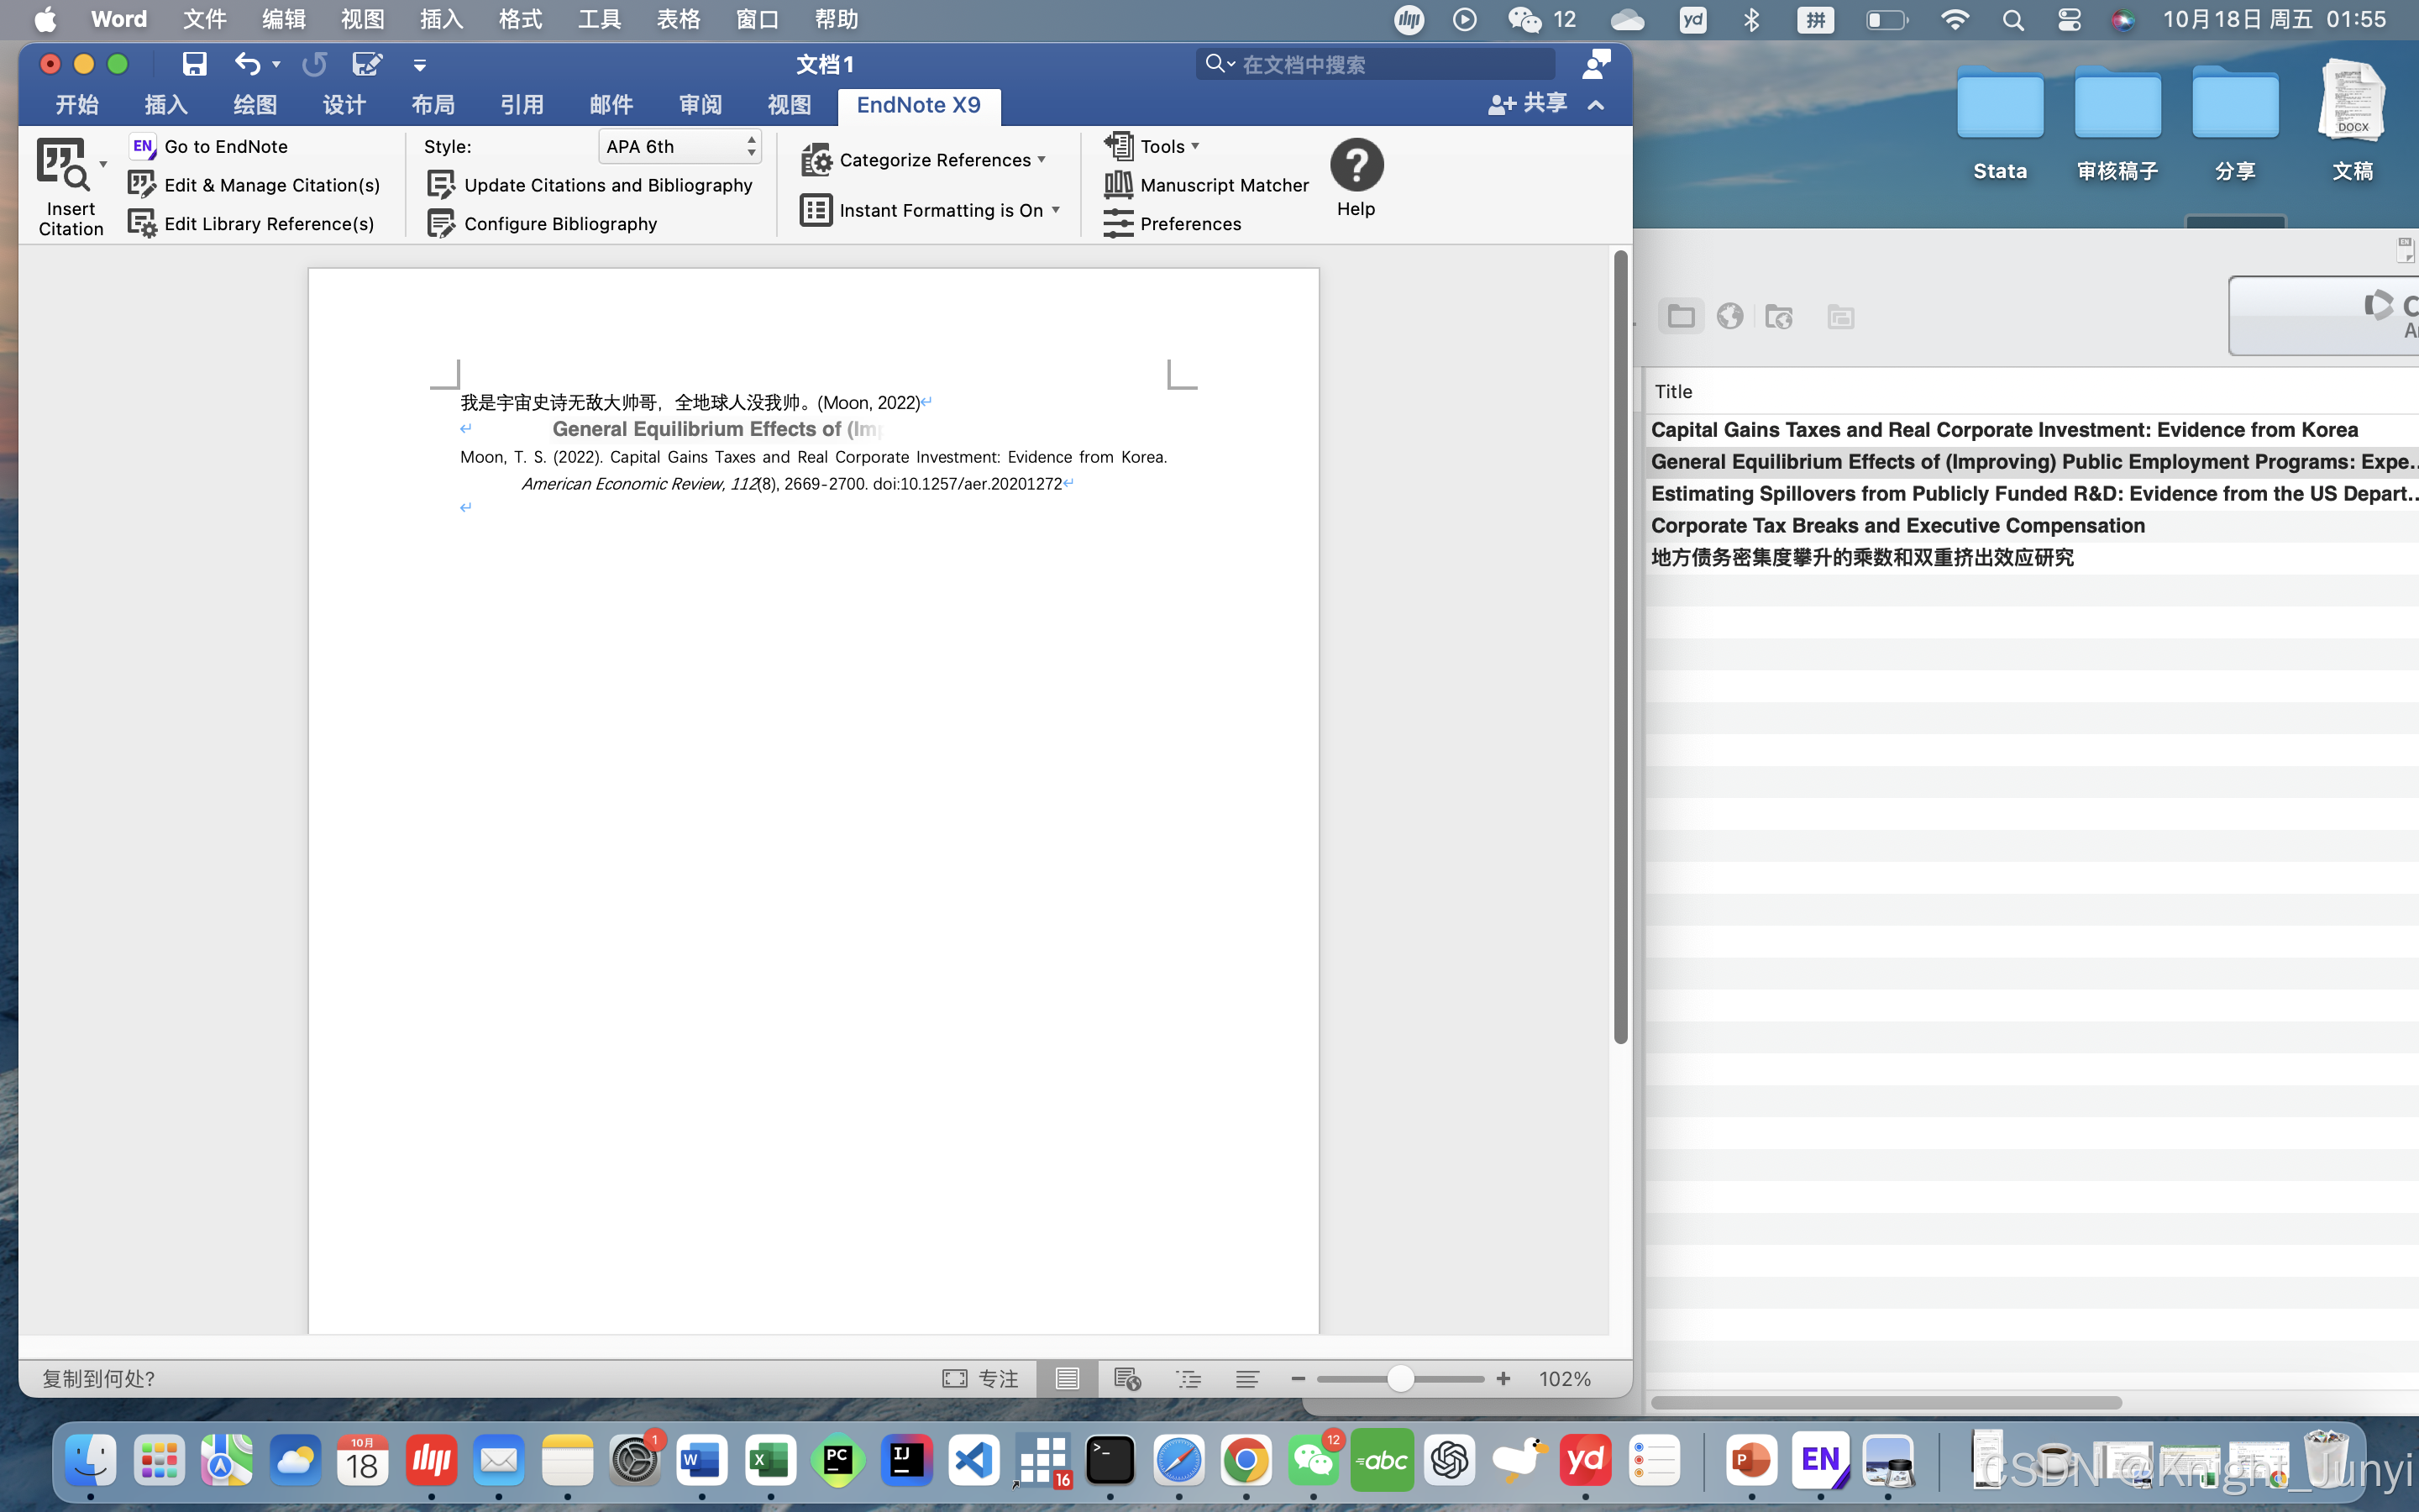2419x1512 pixels.
Task: Switch to Print Layout view
Action: [x=1067, y=1379]
